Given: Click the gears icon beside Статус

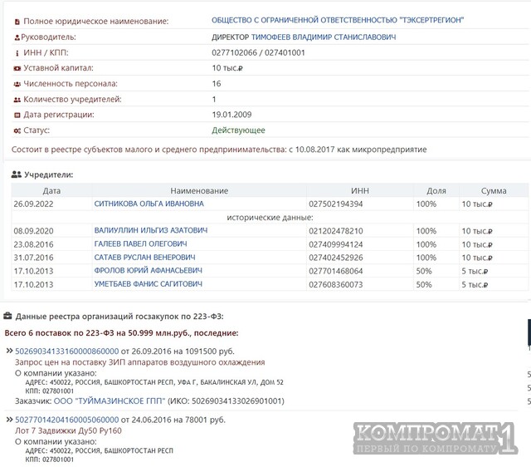Looking at the screenshot, I should [17, 130].
